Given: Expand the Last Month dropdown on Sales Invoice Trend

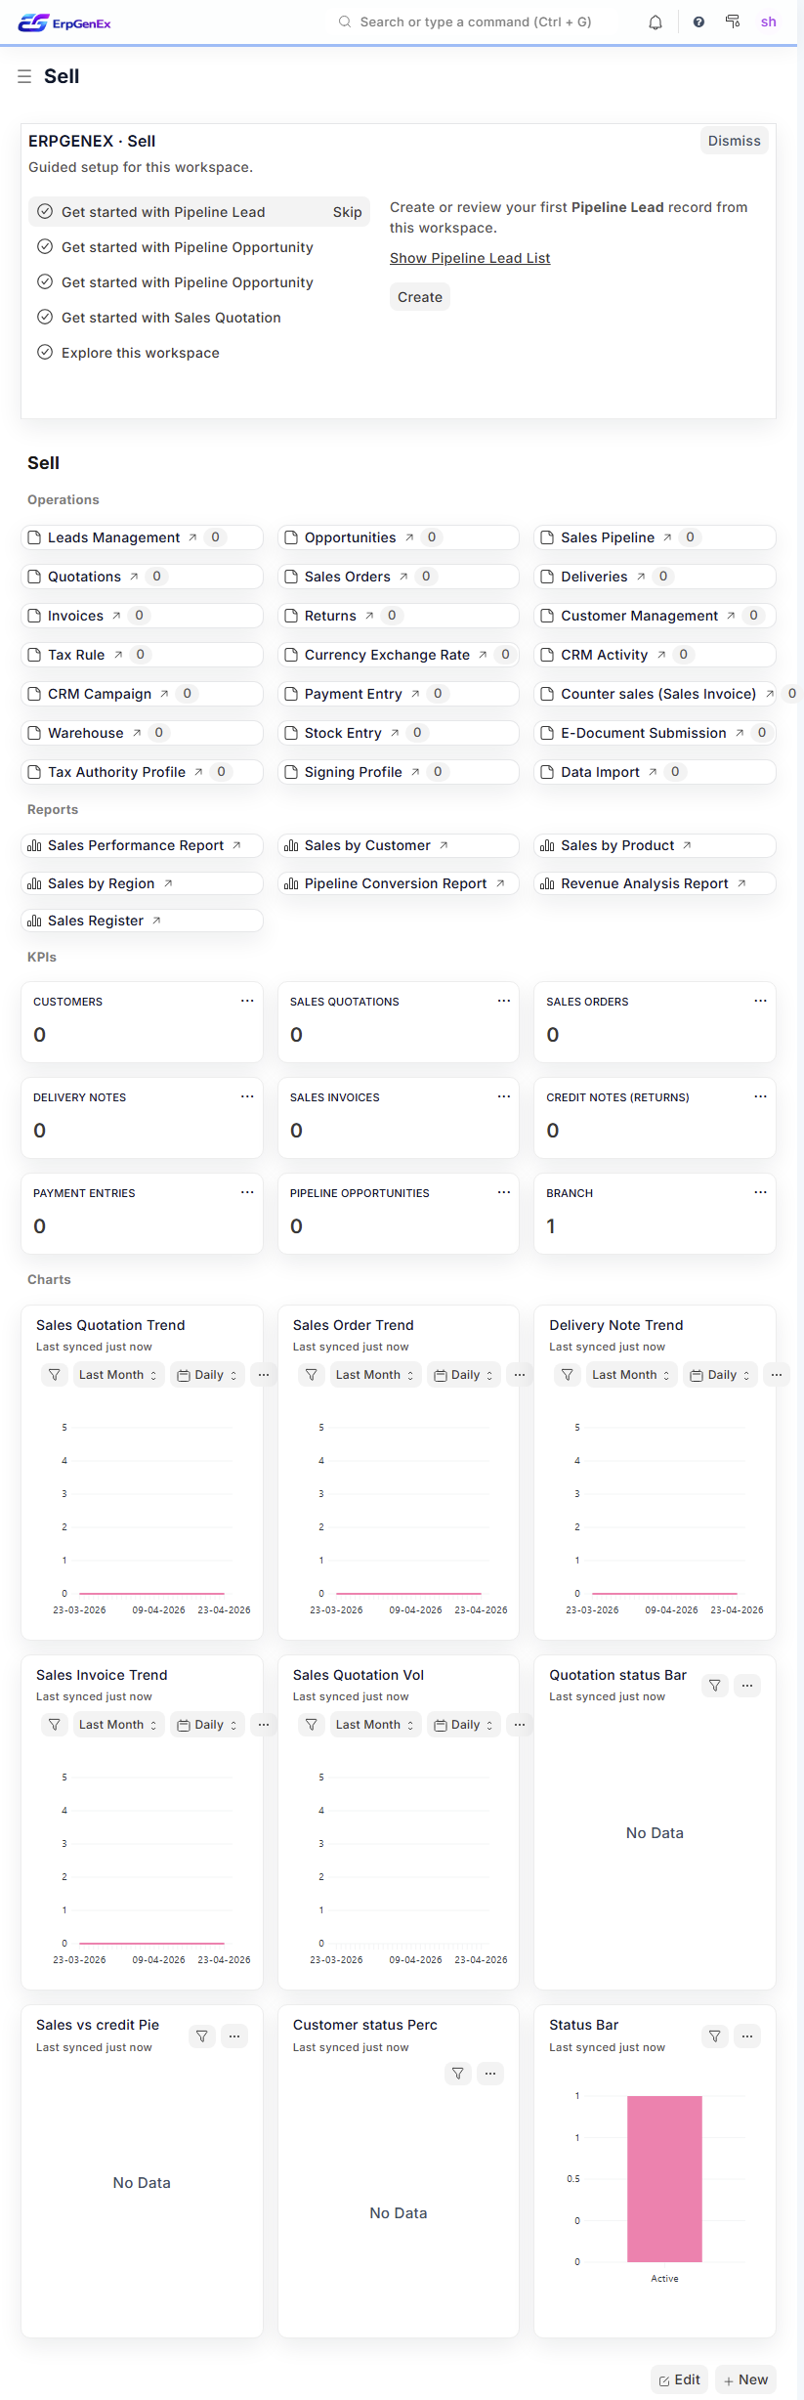Looking at the screenshot, I should pos(118,1725).
